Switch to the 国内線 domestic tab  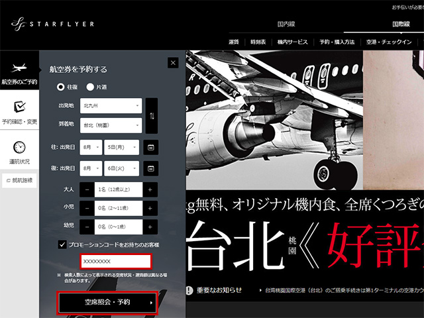(286, 24)
